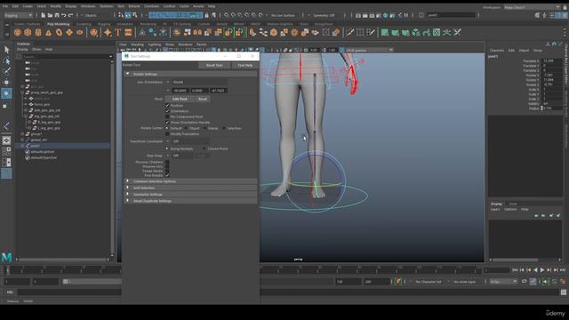Choose the Paint Selection brush tool

tap(6, 71)
